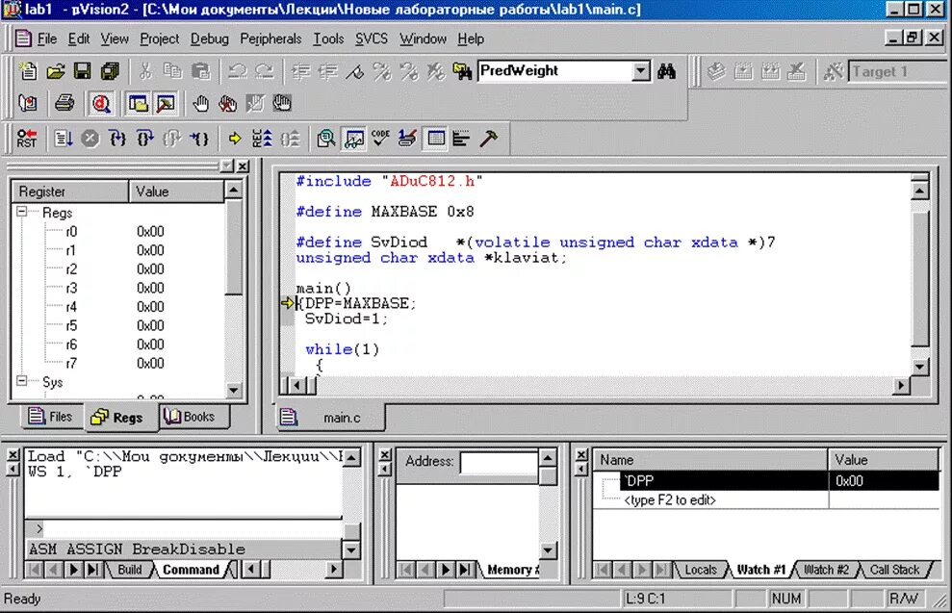This screenshot has height=613, width=952.
Task: Save the current file
Action: [x=82, y=71]
